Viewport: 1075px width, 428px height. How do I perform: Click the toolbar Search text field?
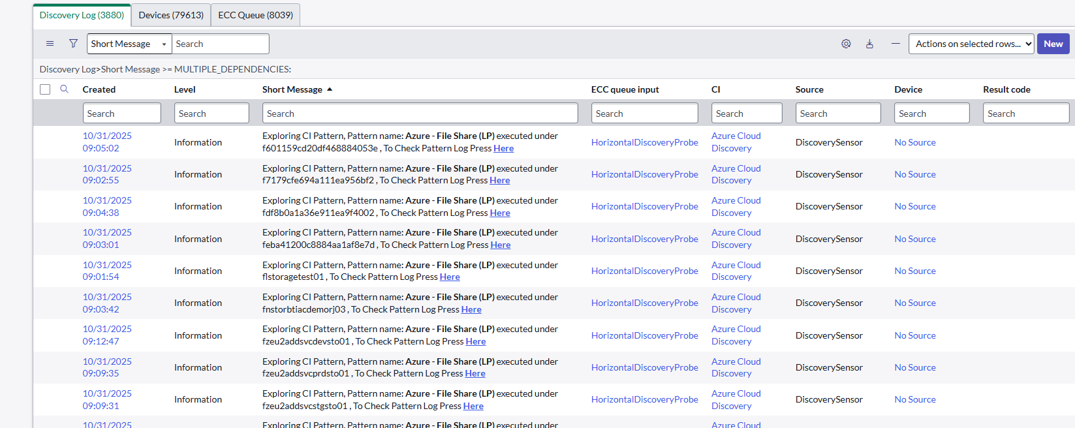pos(220,44)
